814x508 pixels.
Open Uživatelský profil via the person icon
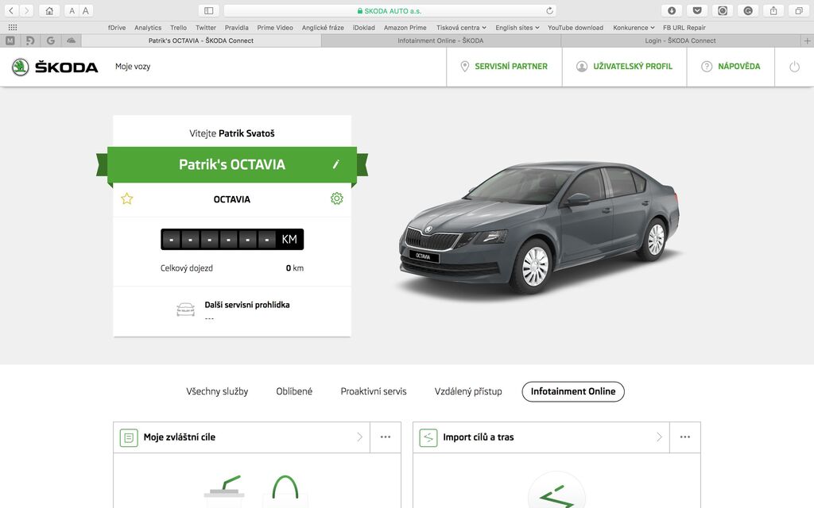coord(583,67)
